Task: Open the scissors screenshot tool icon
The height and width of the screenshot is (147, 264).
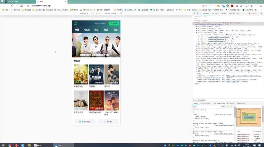Action: pos(242,6)
